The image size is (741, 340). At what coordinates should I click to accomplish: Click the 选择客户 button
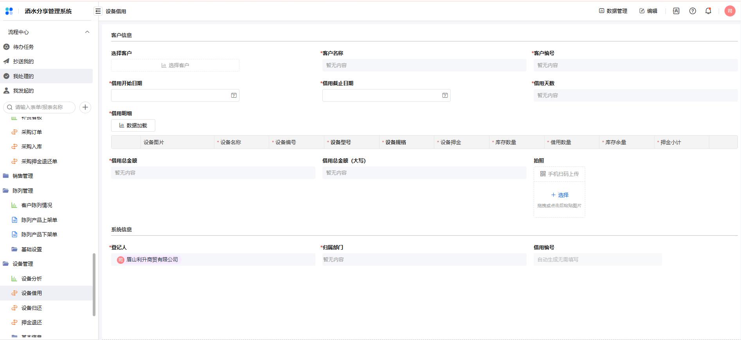coord(175,65)
